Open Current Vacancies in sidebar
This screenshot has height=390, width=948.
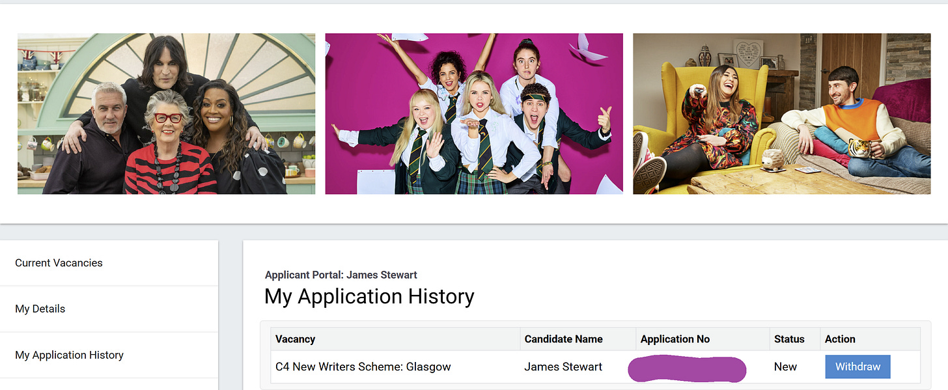[x=109, y=263]
